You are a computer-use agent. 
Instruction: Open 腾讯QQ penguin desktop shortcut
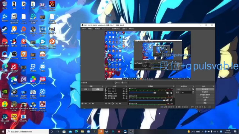(14, 43)
